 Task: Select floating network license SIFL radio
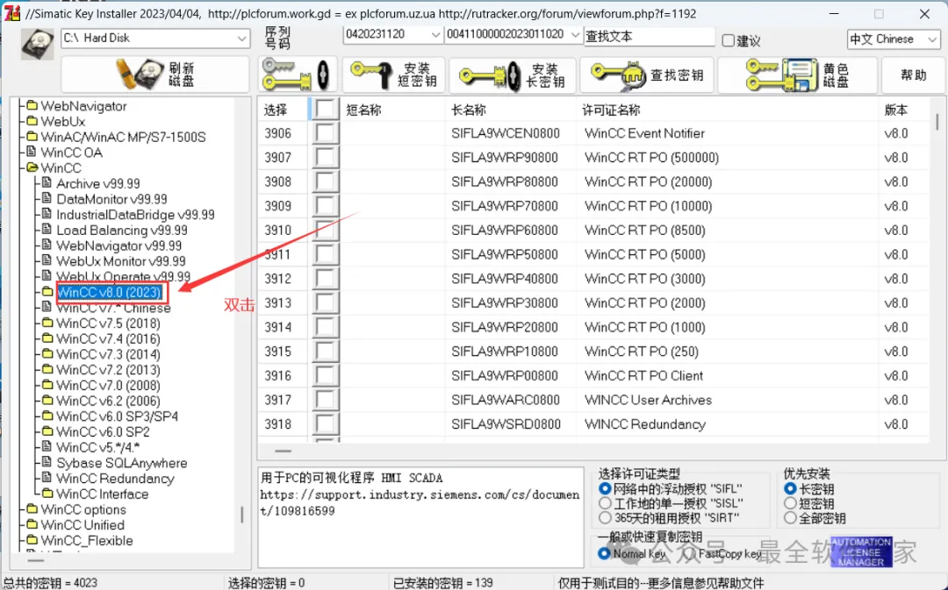pyautogui.click(x=605, y=488)
